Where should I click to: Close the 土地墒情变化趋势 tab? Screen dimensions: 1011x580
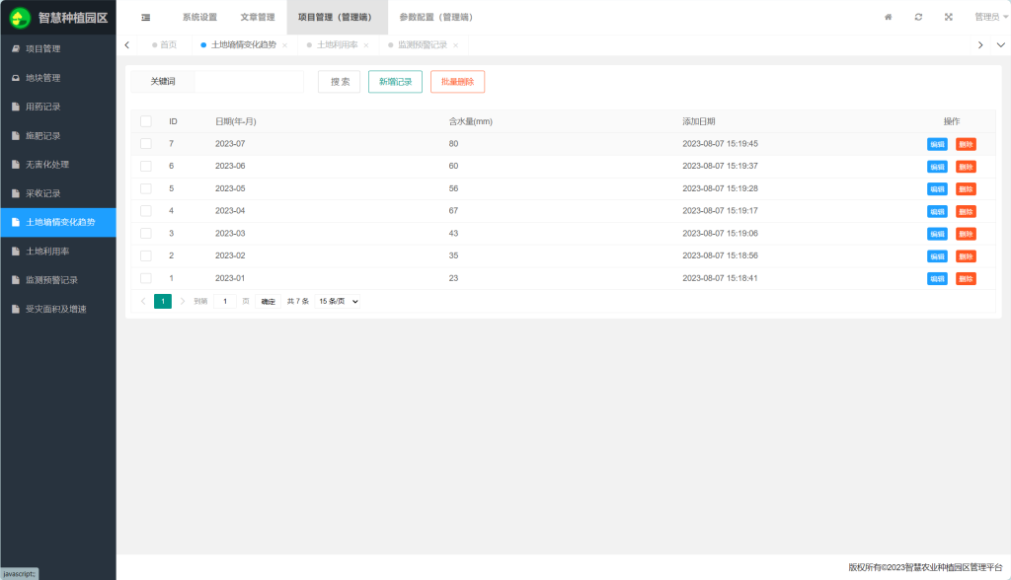pyautogui.click(x=285, y=45)
